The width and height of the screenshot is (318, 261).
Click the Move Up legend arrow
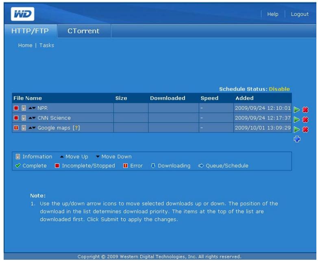(x=62, y=157)
